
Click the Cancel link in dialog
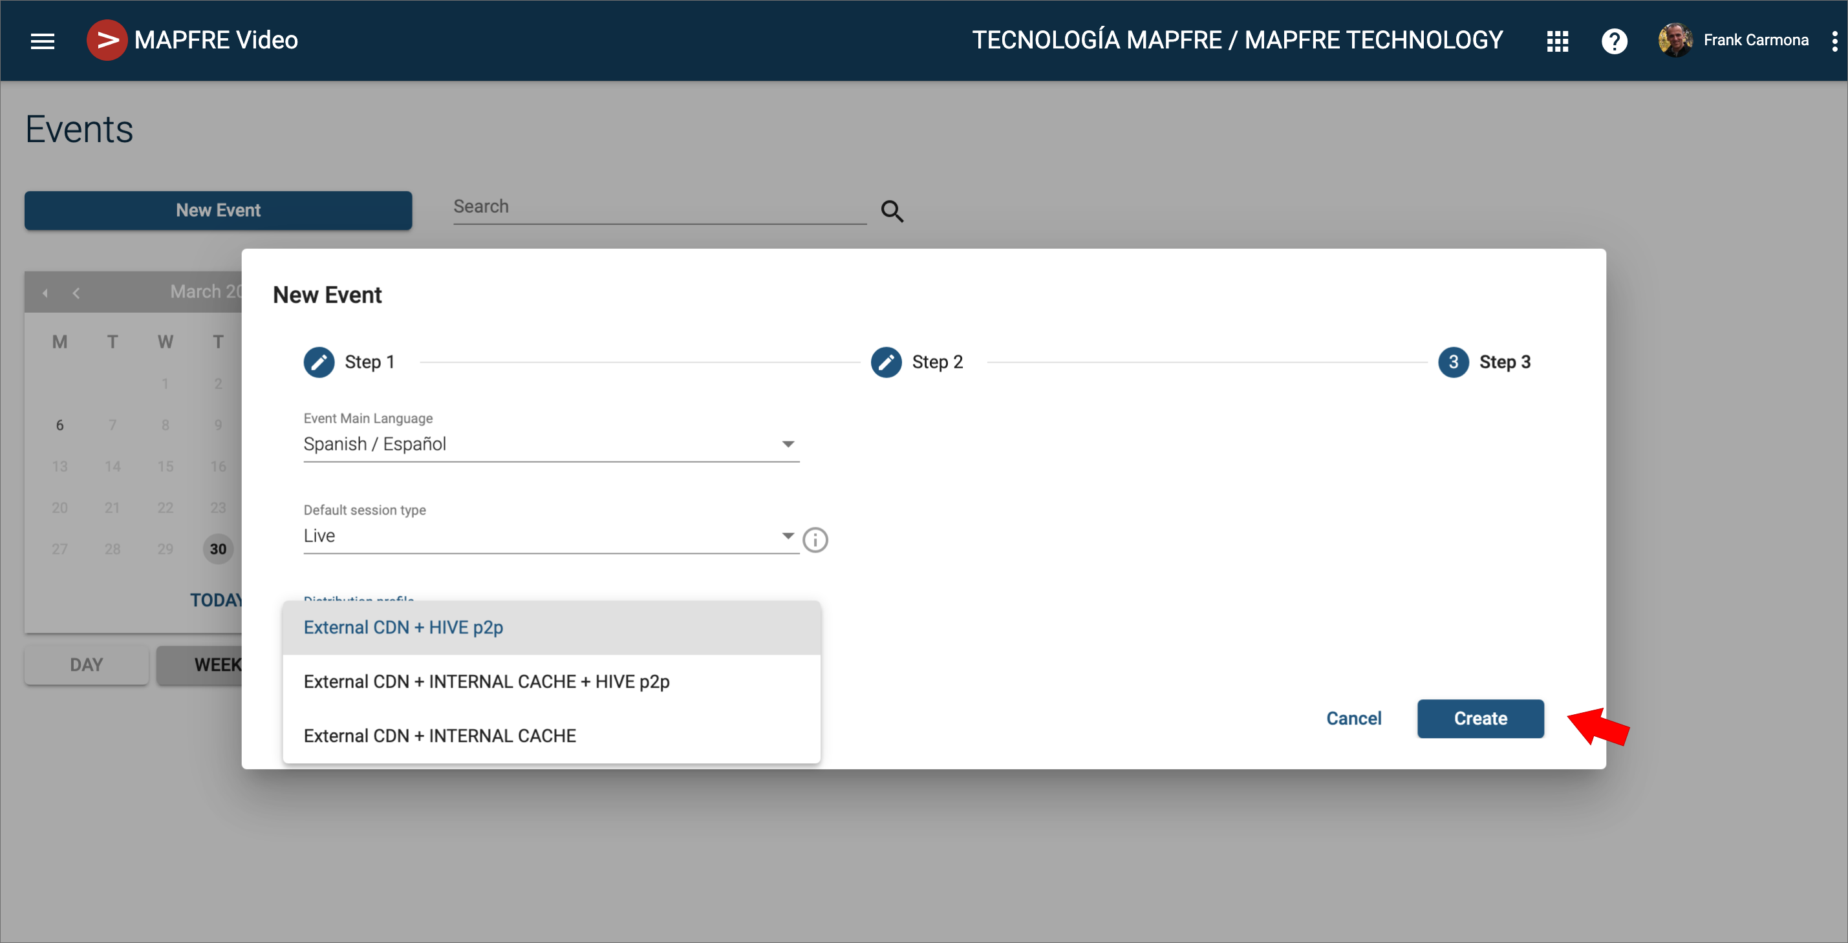[x=1353, y=719]
